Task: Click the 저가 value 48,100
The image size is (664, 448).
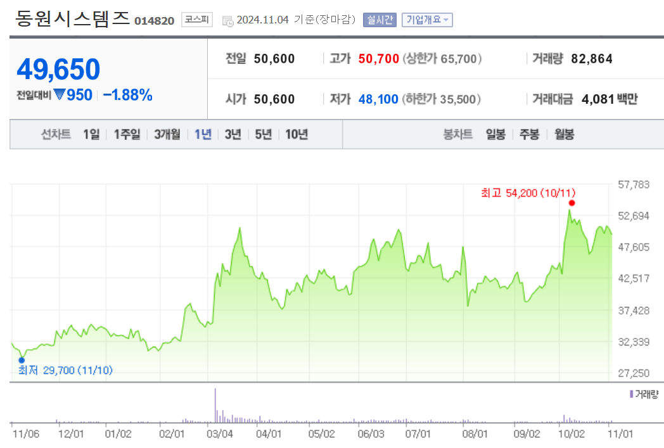Action: [x=378, y=99]
